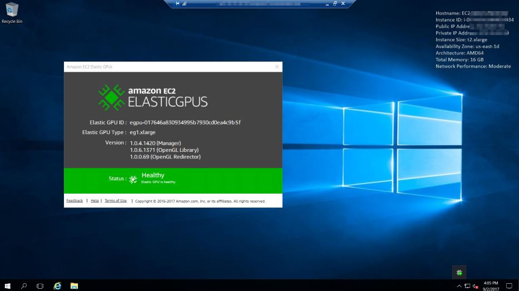
Task: Open the Help link
Action: click(x=95, y=201)
